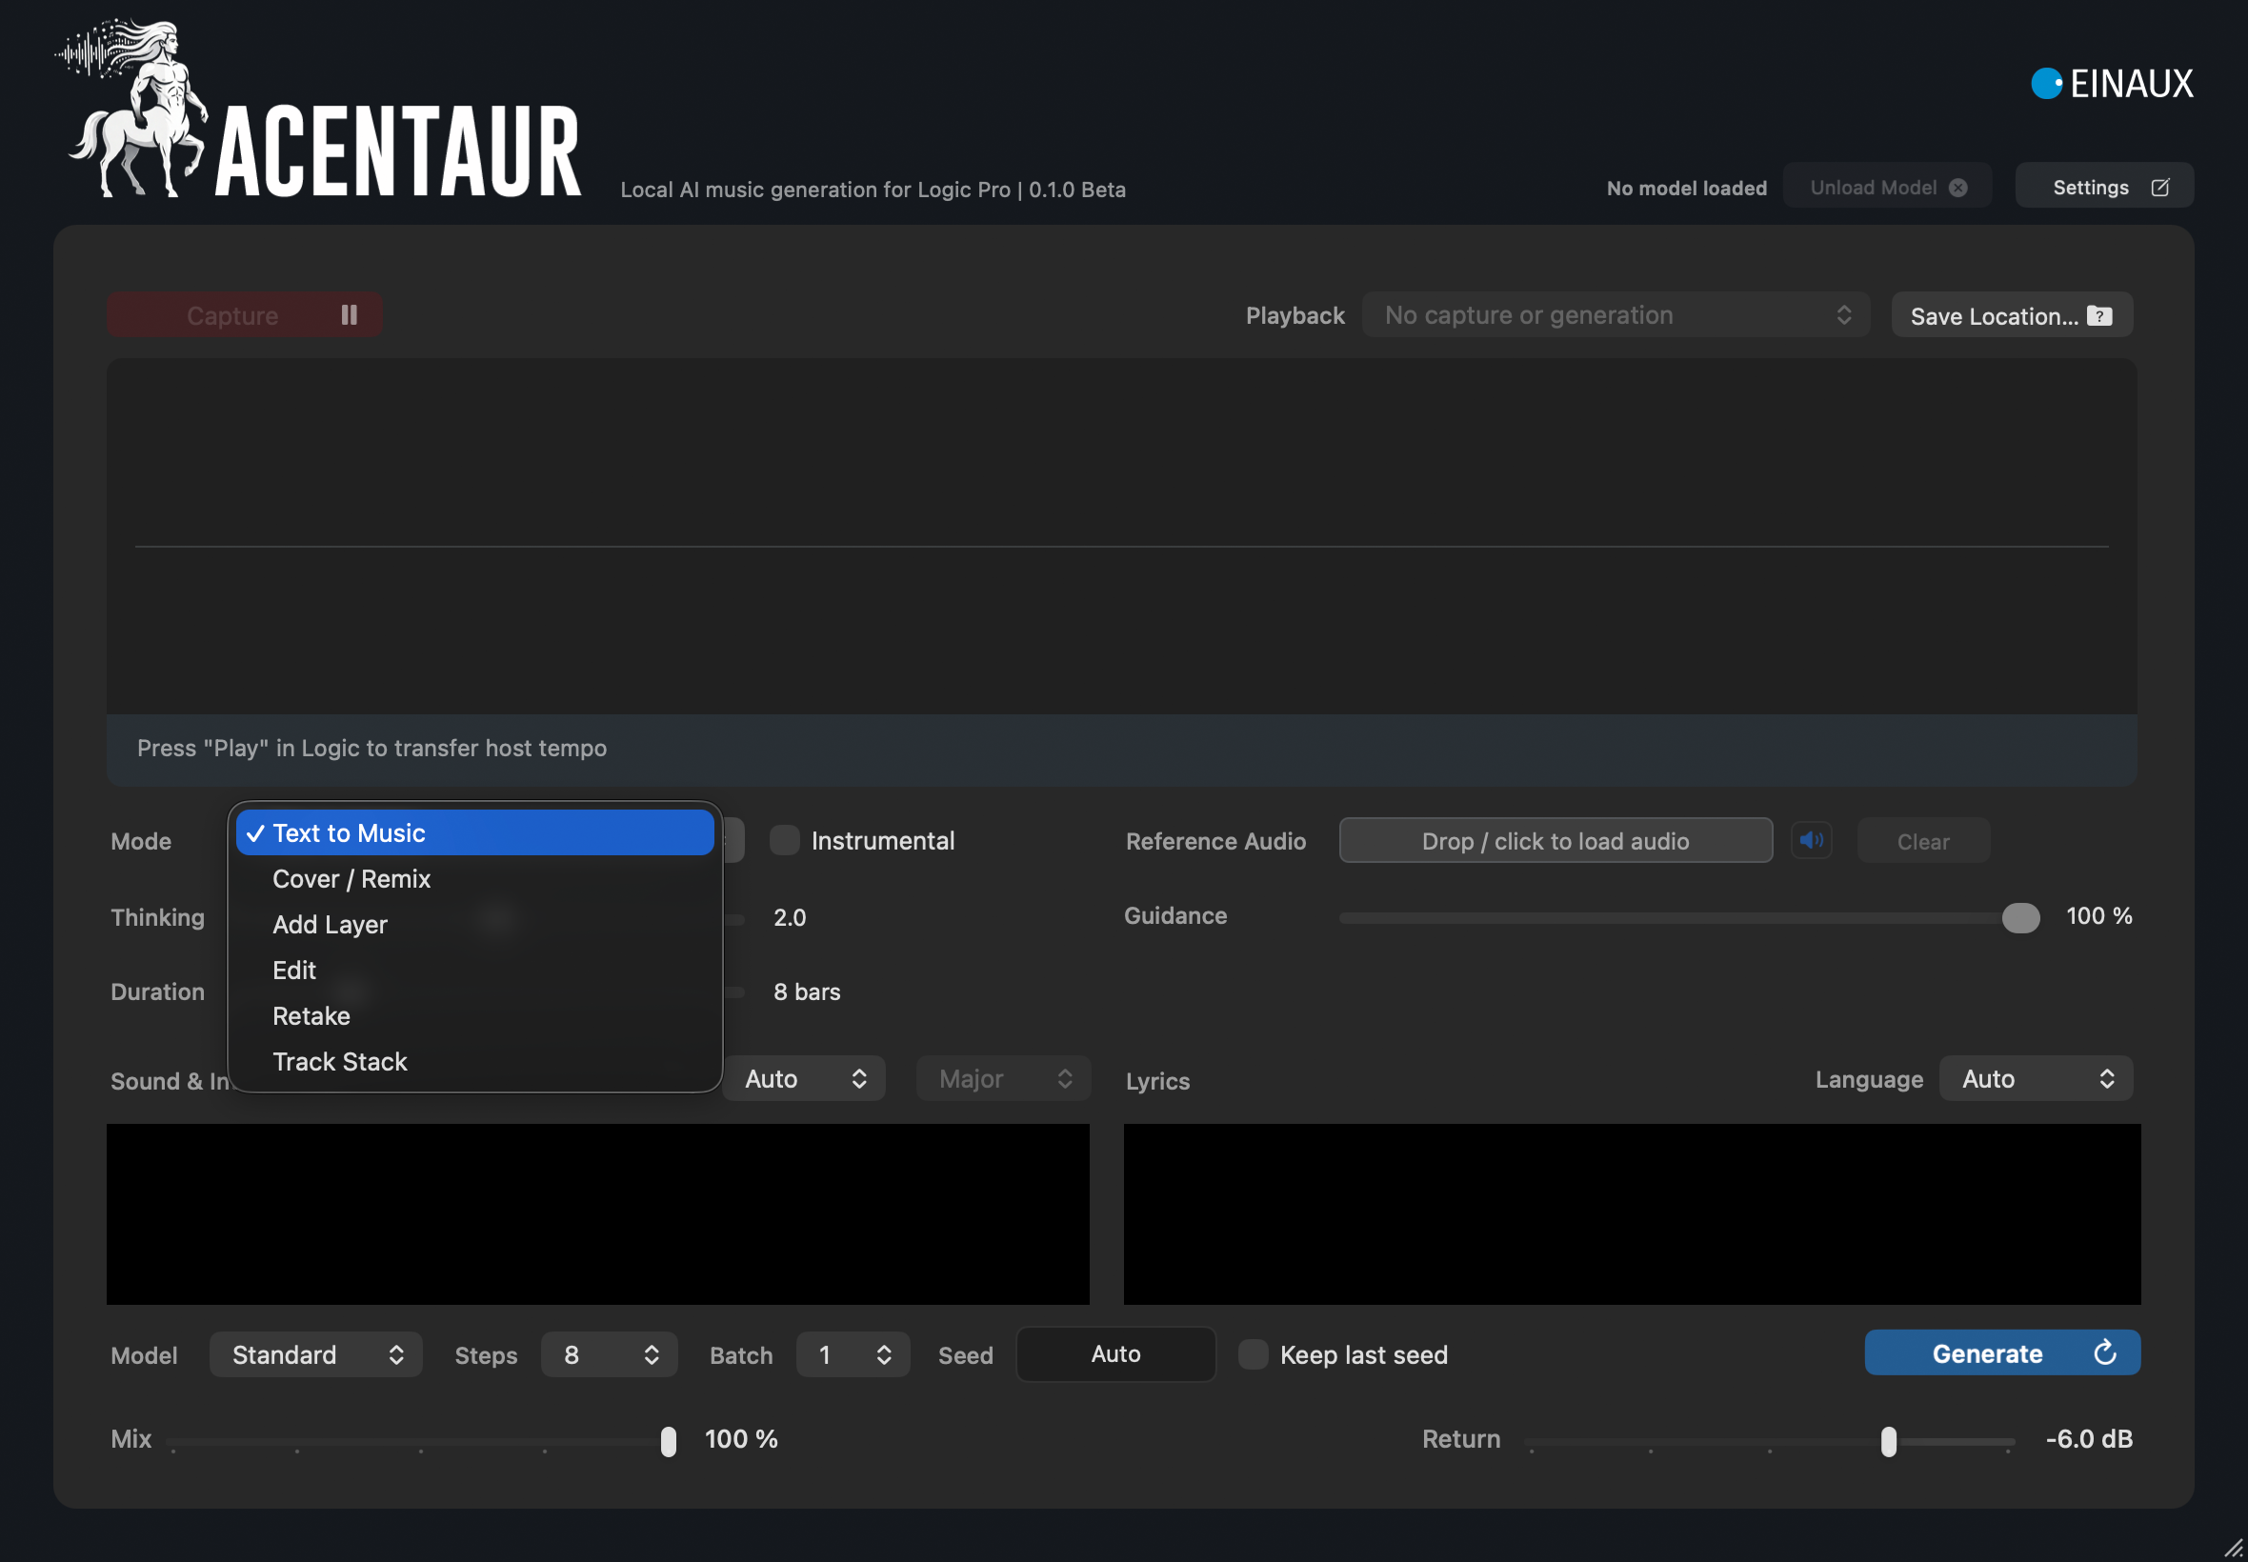Click the Generate button

2001,1352
